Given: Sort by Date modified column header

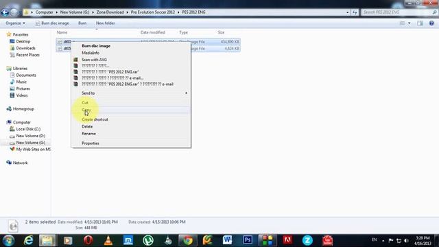Looking at the screenshot, I should coord(152,32).
